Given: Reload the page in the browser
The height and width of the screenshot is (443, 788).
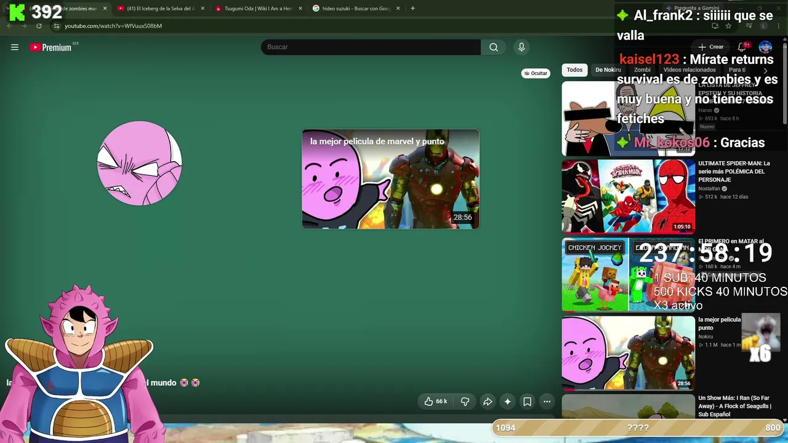Looking at the screenshot, I should 39,26.
